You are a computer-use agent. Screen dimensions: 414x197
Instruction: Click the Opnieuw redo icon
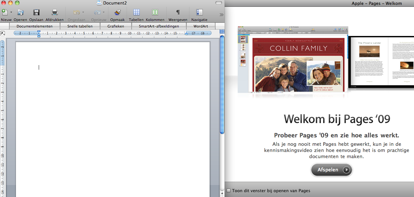pos(97,12)
